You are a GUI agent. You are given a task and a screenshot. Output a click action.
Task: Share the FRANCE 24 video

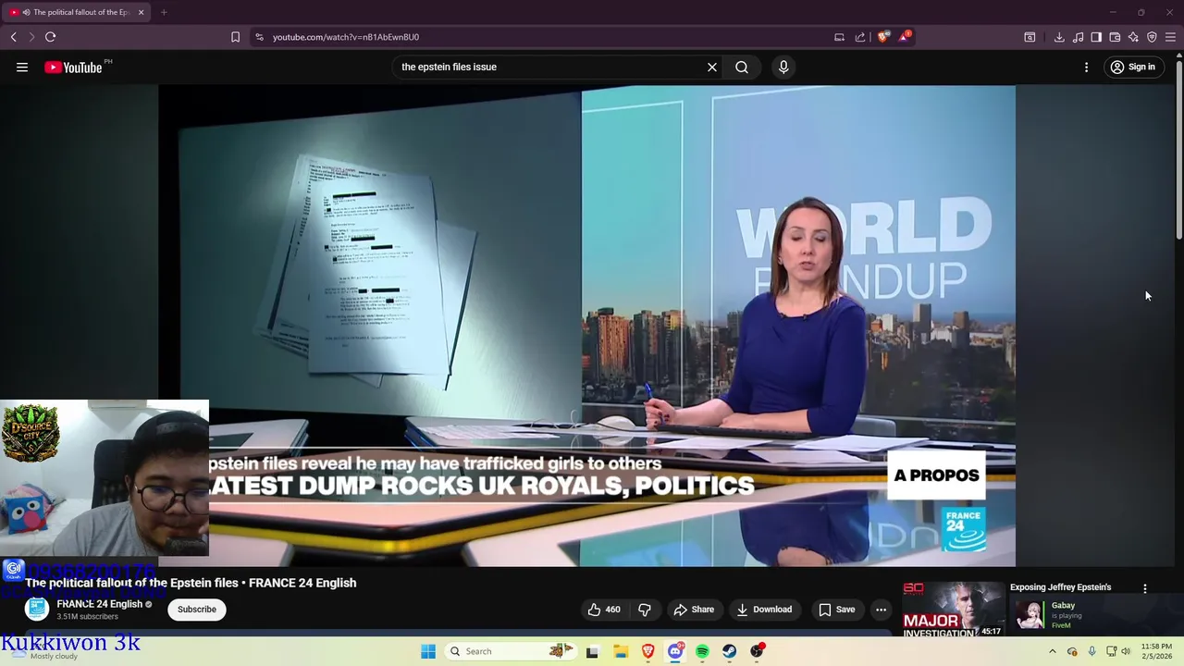[x=694, y=610]
